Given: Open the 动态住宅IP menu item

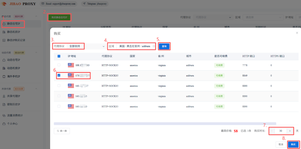Looking at the screenshot, I should pos(14,60).
